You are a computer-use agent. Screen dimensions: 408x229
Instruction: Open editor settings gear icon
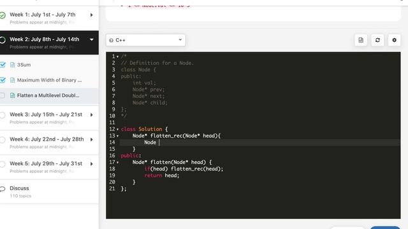point(394,40)
